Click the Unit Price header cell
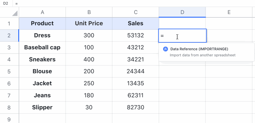 click(x=89, y=23)
